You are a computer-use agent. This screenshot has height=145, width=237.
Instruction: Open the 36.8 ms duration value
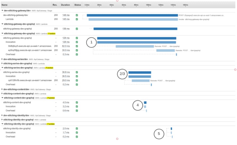(66, 72)
